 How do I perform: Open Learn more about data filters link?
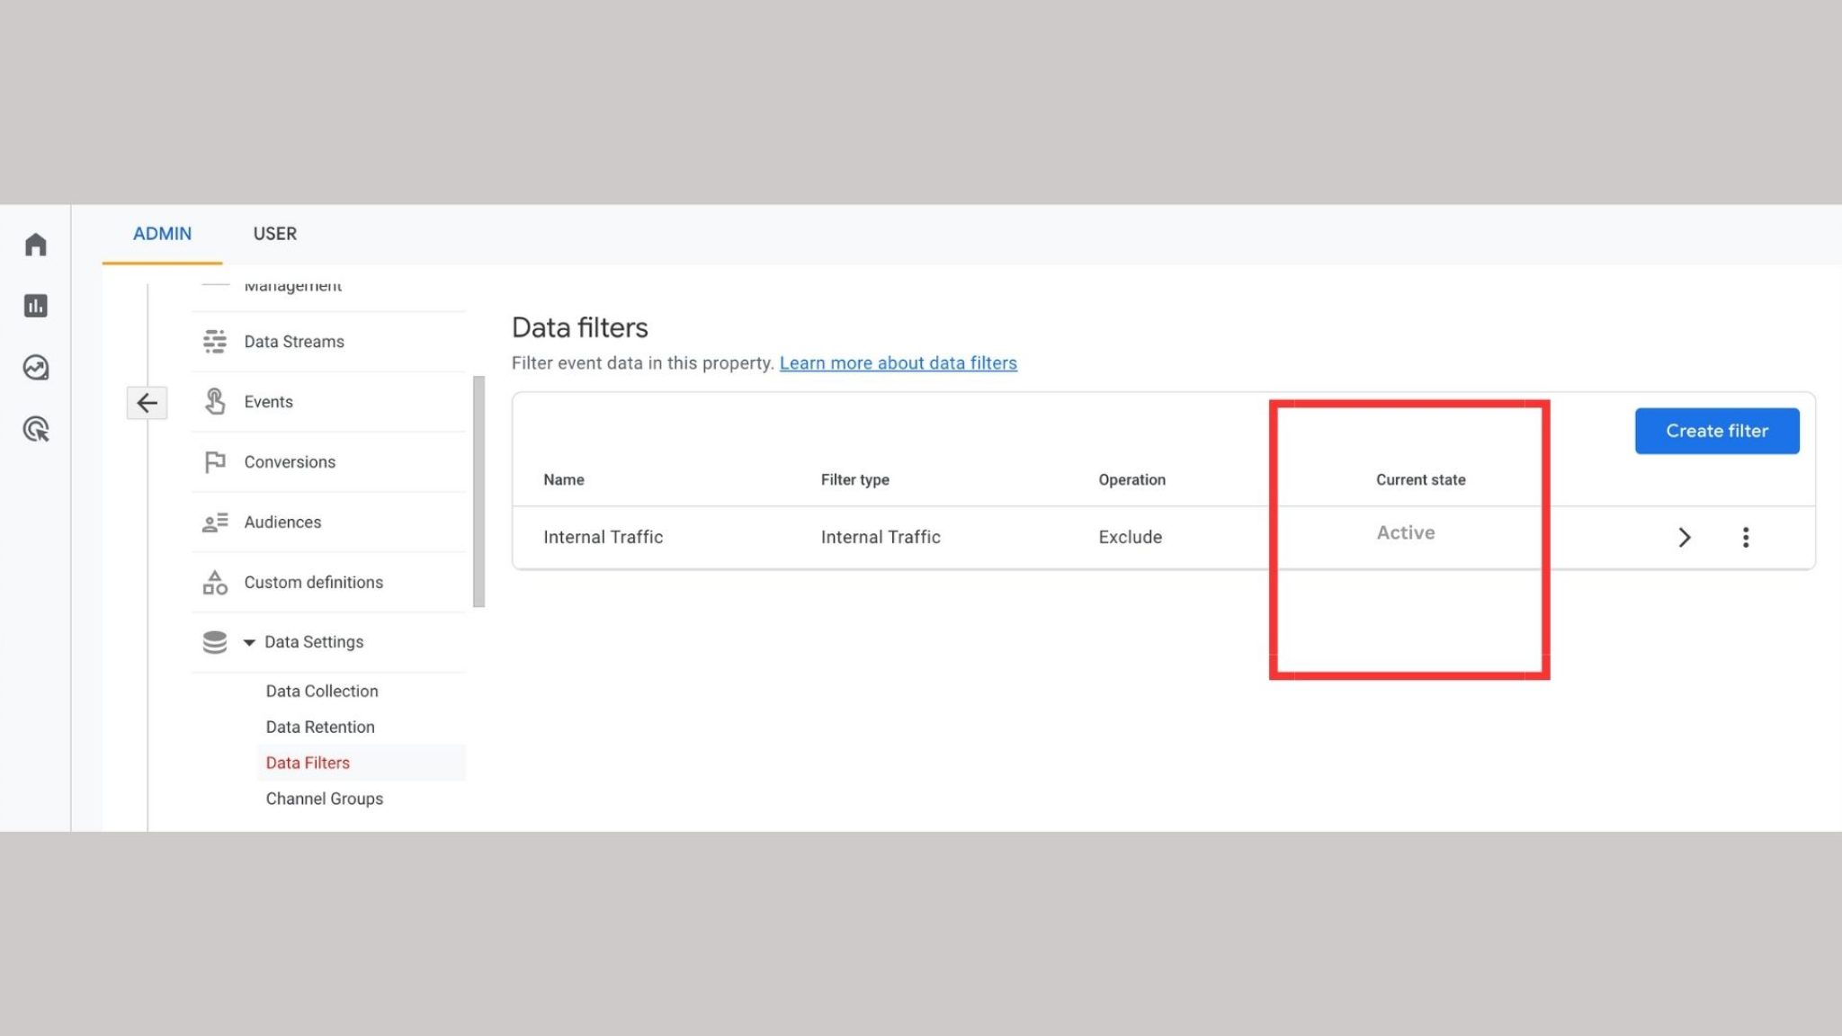[898, 363]
